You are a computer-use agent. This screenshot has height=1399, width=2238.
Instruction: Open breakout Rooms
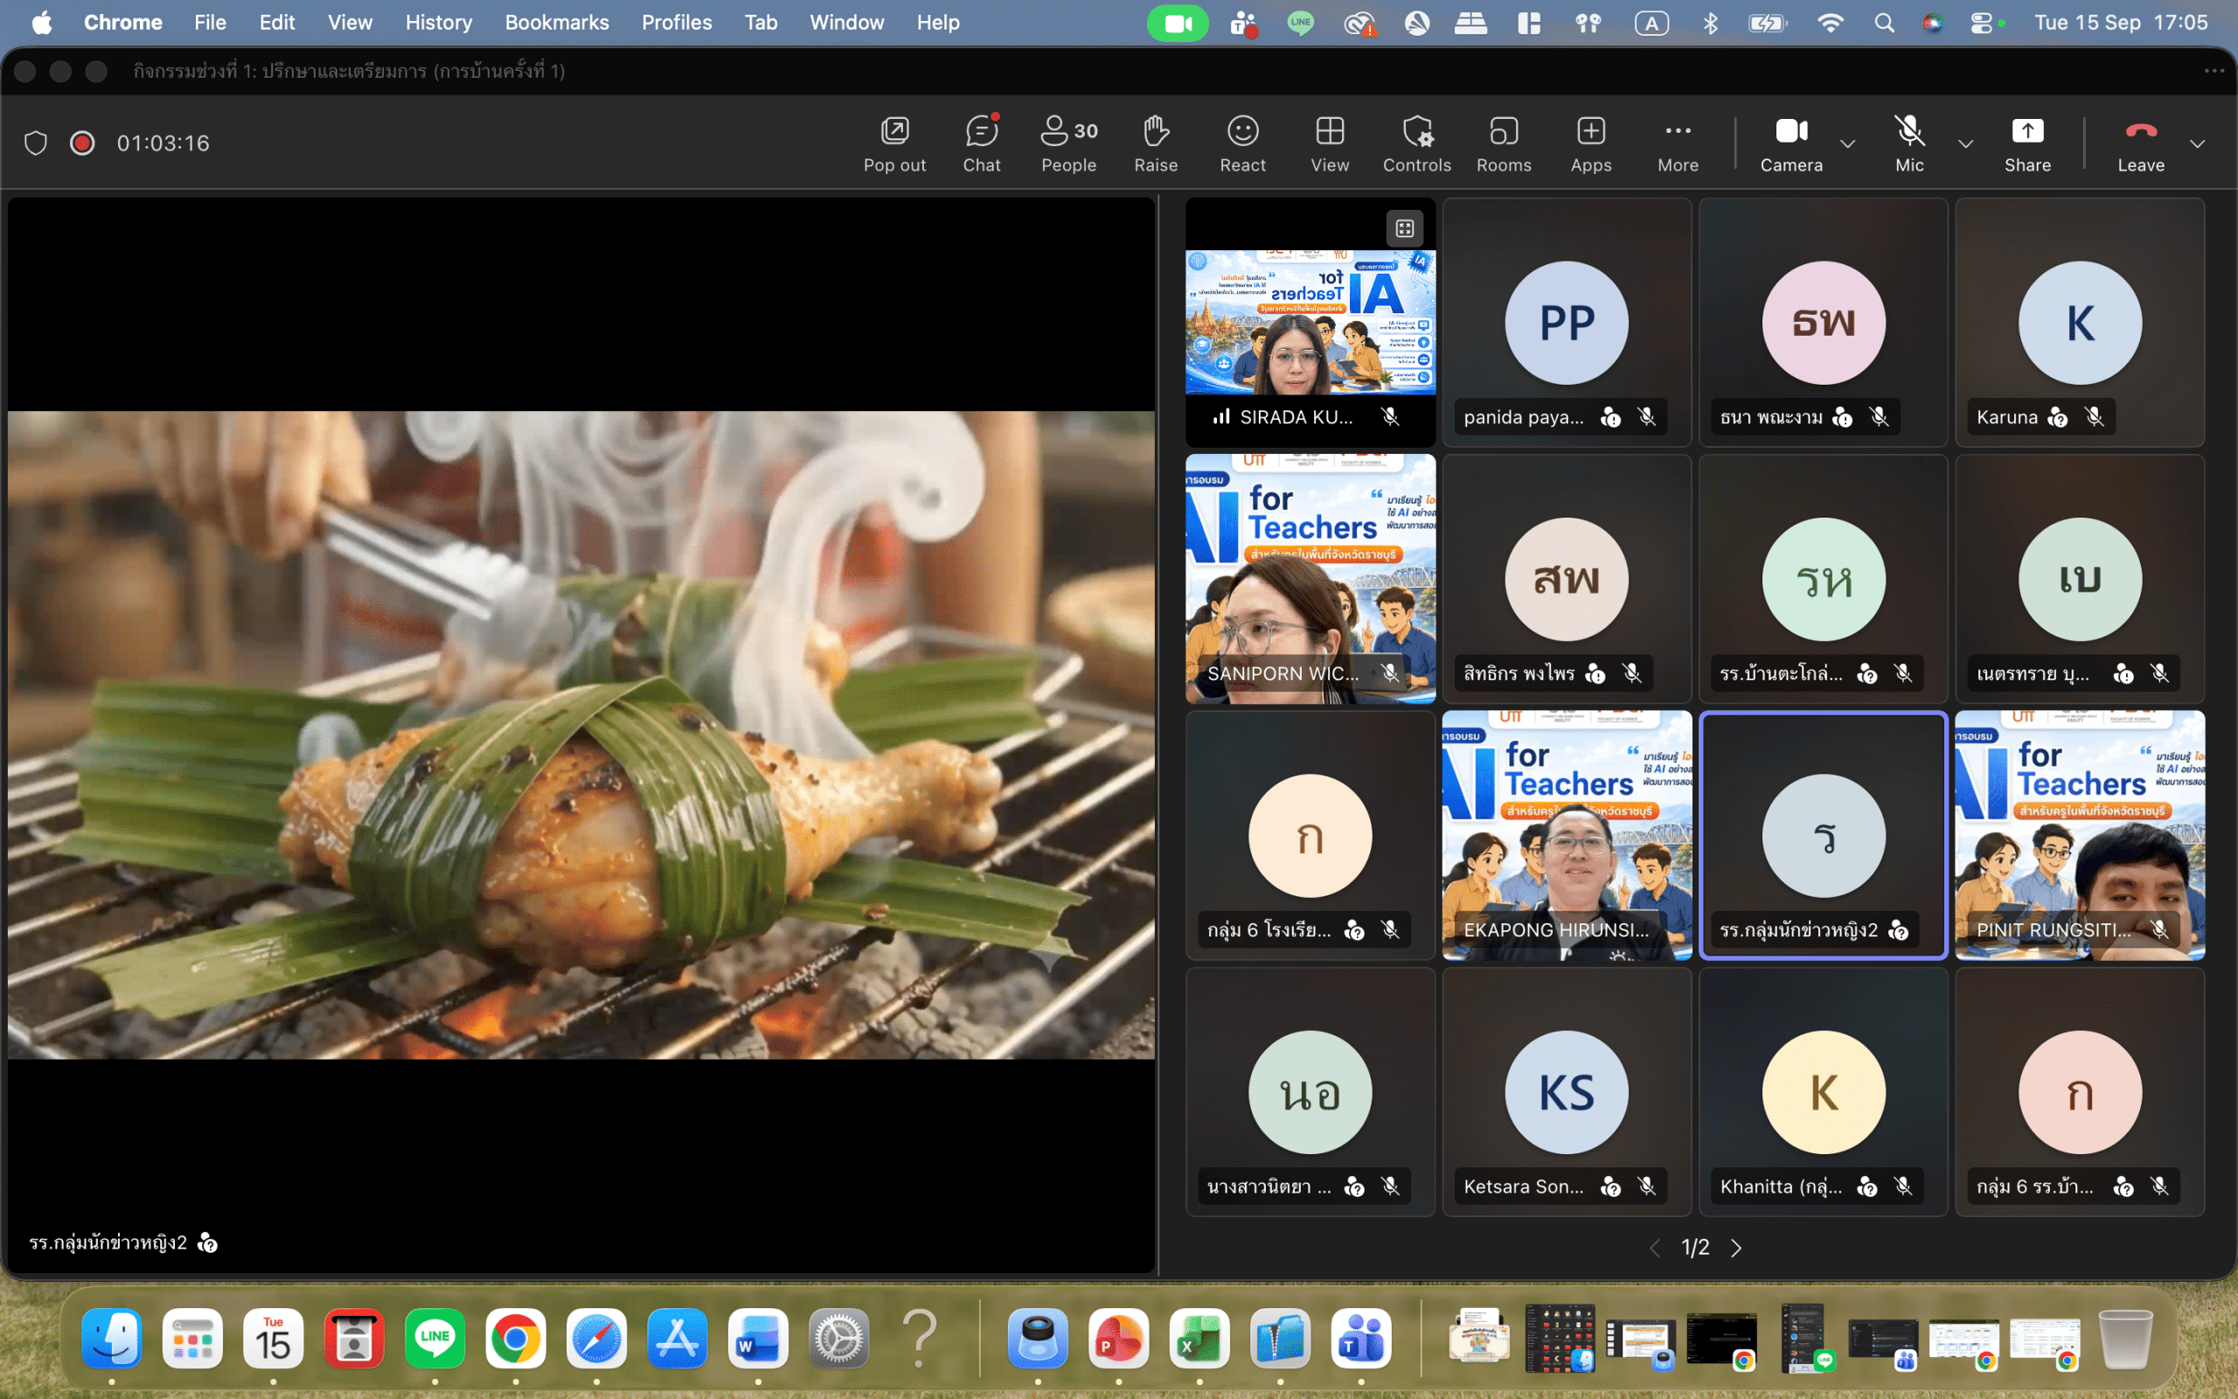coord(1504,143)
